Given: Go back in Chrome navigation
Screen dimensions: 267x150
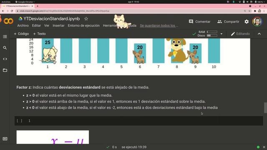Looking at the screenshot, I should tap(3, 11).
